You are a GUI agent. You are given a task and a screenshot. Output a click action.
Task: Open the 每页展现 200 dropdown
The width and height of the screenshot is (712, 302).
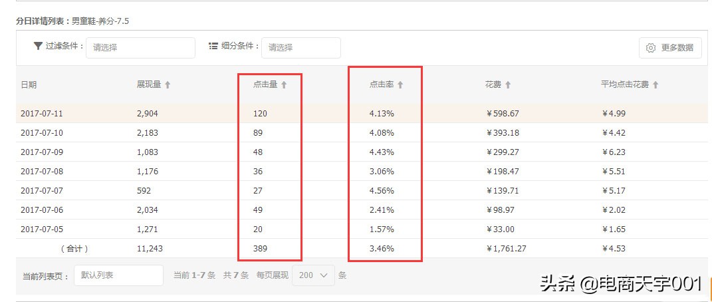[x=313, y=275]
